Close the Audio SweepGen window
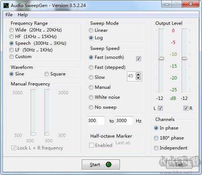The height and width of the screenshot is (175, 202). 191,4
